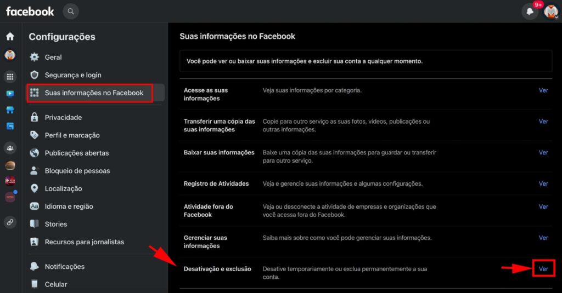
Task: Open the notifications bell in top bar
Action: click(x=530, y=12)
